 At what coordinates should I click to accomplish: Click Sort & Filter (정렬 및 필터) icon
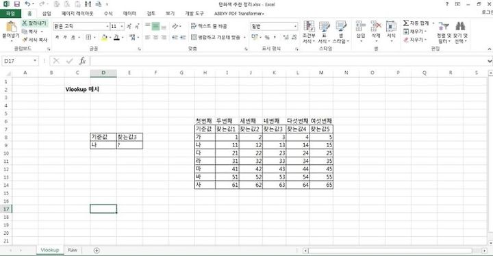(x=444, y=27)
